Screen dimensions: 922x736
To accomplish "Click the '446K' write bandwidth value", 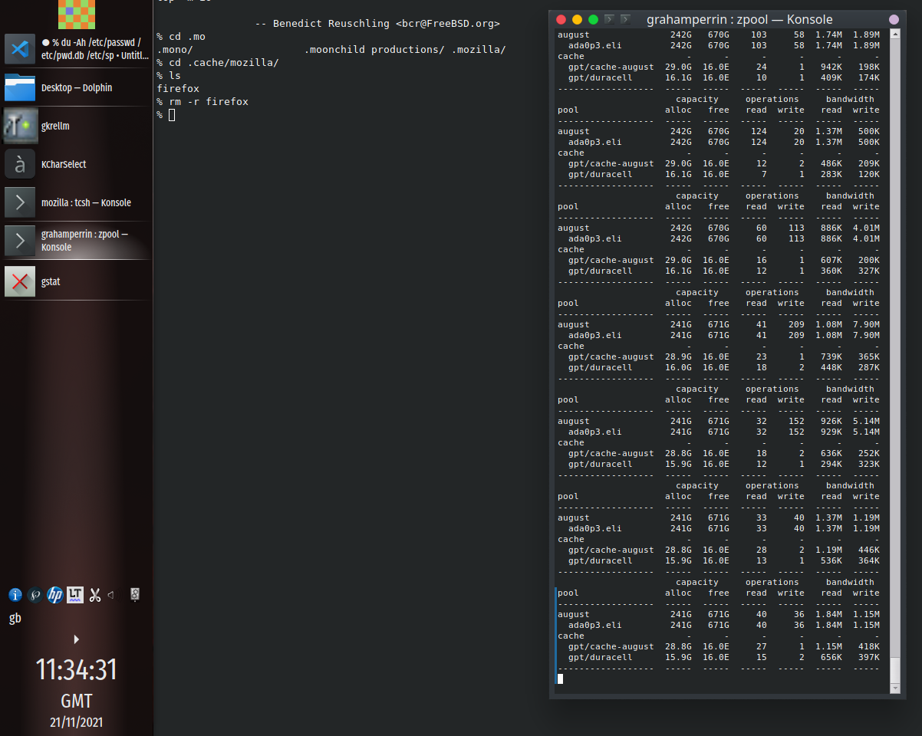I will pos(869,550).
